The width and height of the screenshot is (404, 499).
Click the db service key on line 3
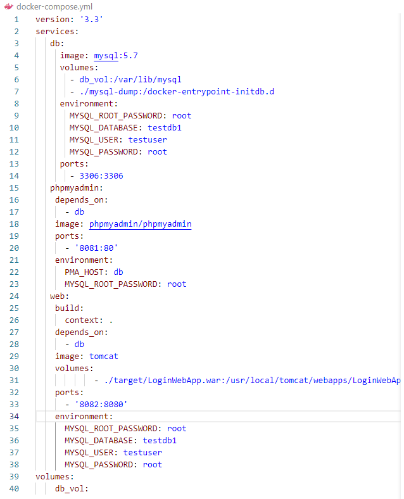pos(54,44)
